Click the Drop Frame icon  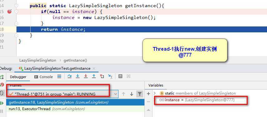click(102, 77)
